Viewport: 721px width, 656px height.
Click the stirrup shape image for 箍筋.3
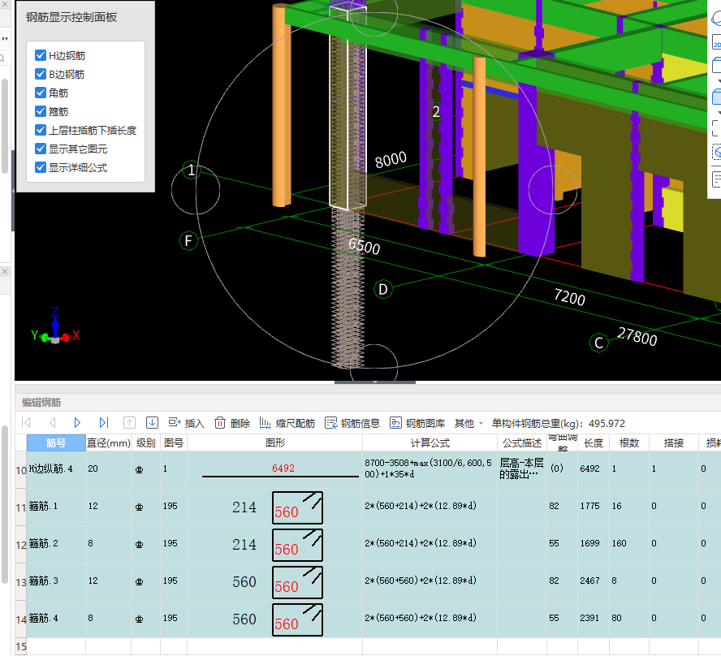(297, 582)
